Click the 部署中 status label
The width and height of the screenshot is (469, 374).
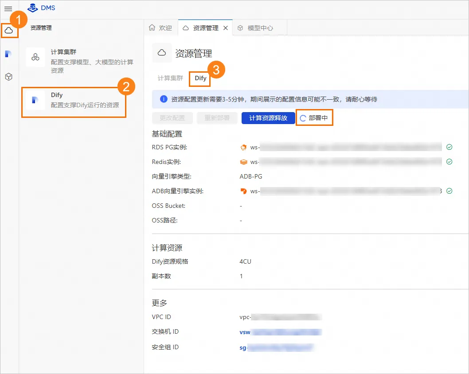click(318, 118)
